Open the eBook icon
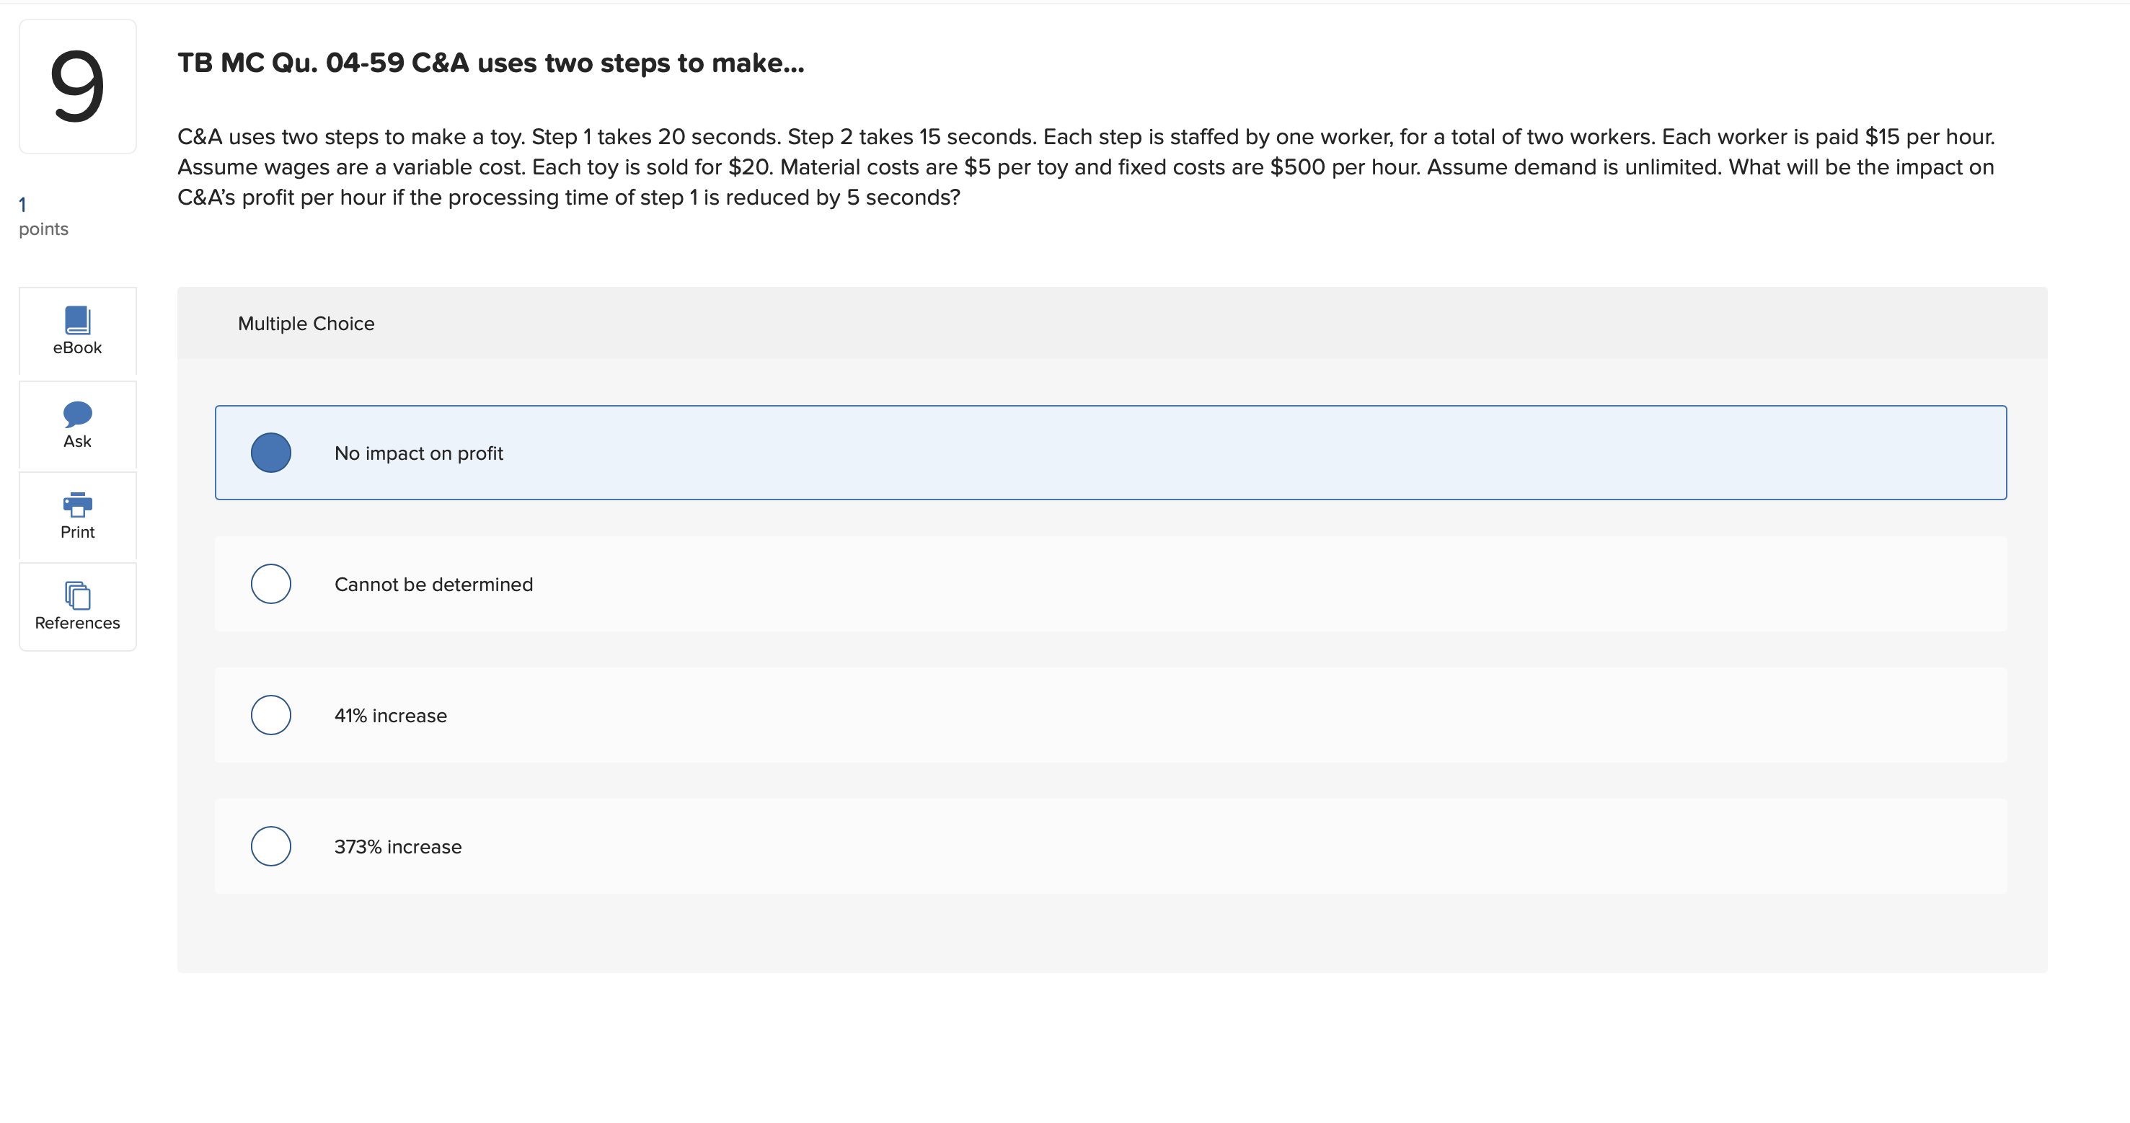This screenshot has height=1123, width=2130. (77, 320)
